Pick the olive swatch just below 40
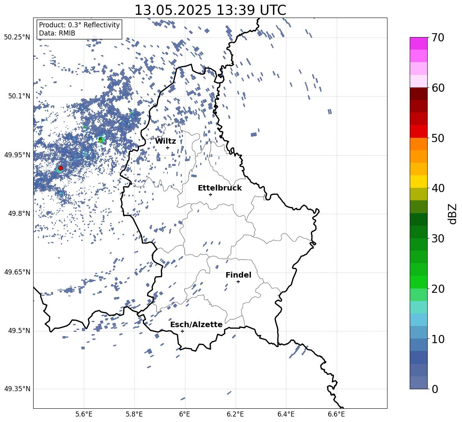462x422 pixels. 418,194
